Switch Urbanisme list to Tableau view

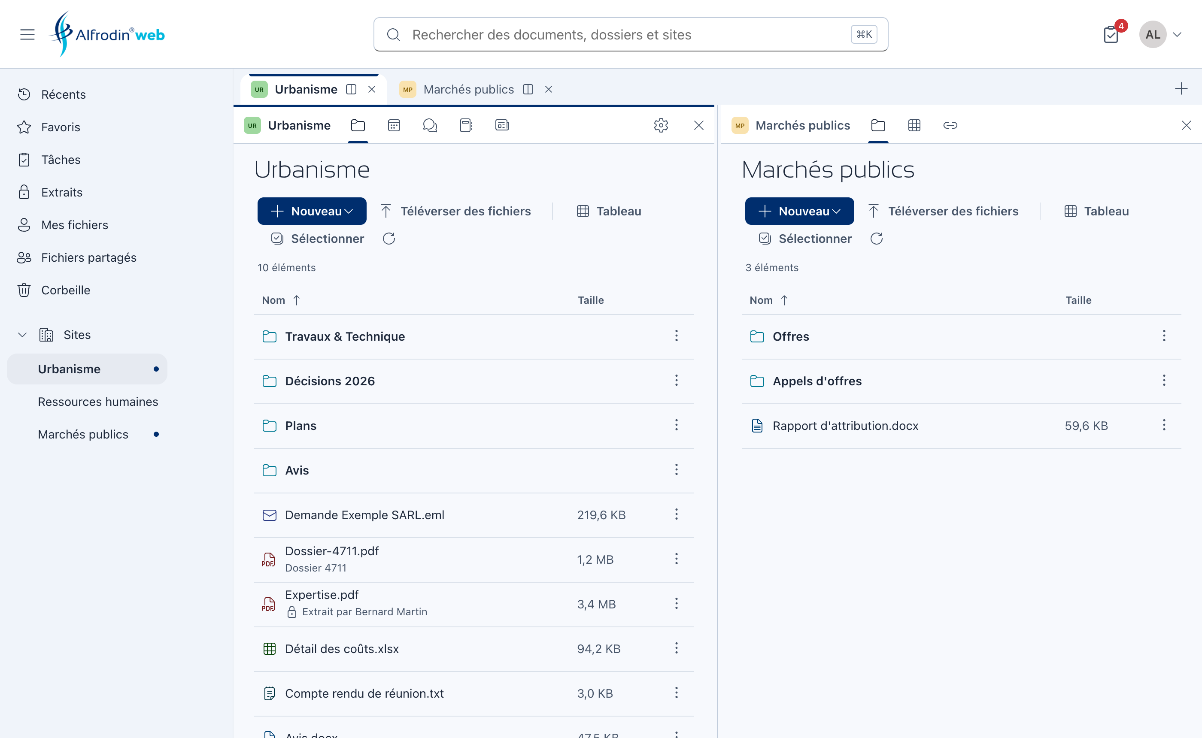pos(609,212)
